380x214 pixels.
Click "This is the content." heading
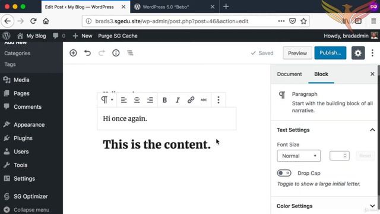pos(157,144)
